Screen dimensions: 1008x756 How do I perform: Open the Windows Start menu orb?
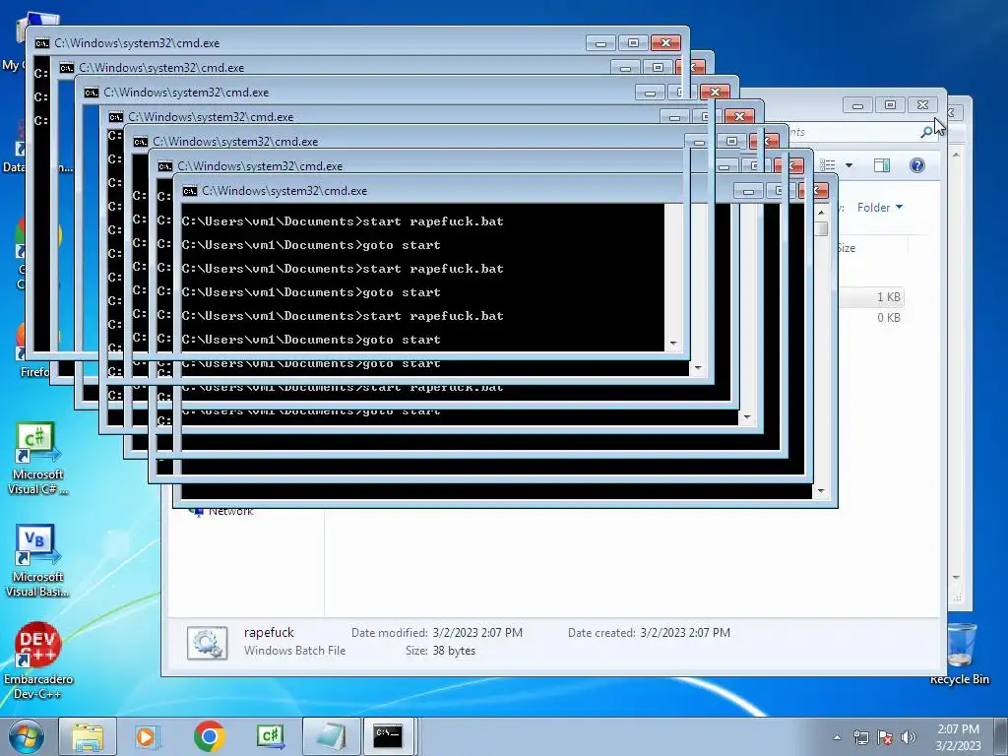[27, 736]
